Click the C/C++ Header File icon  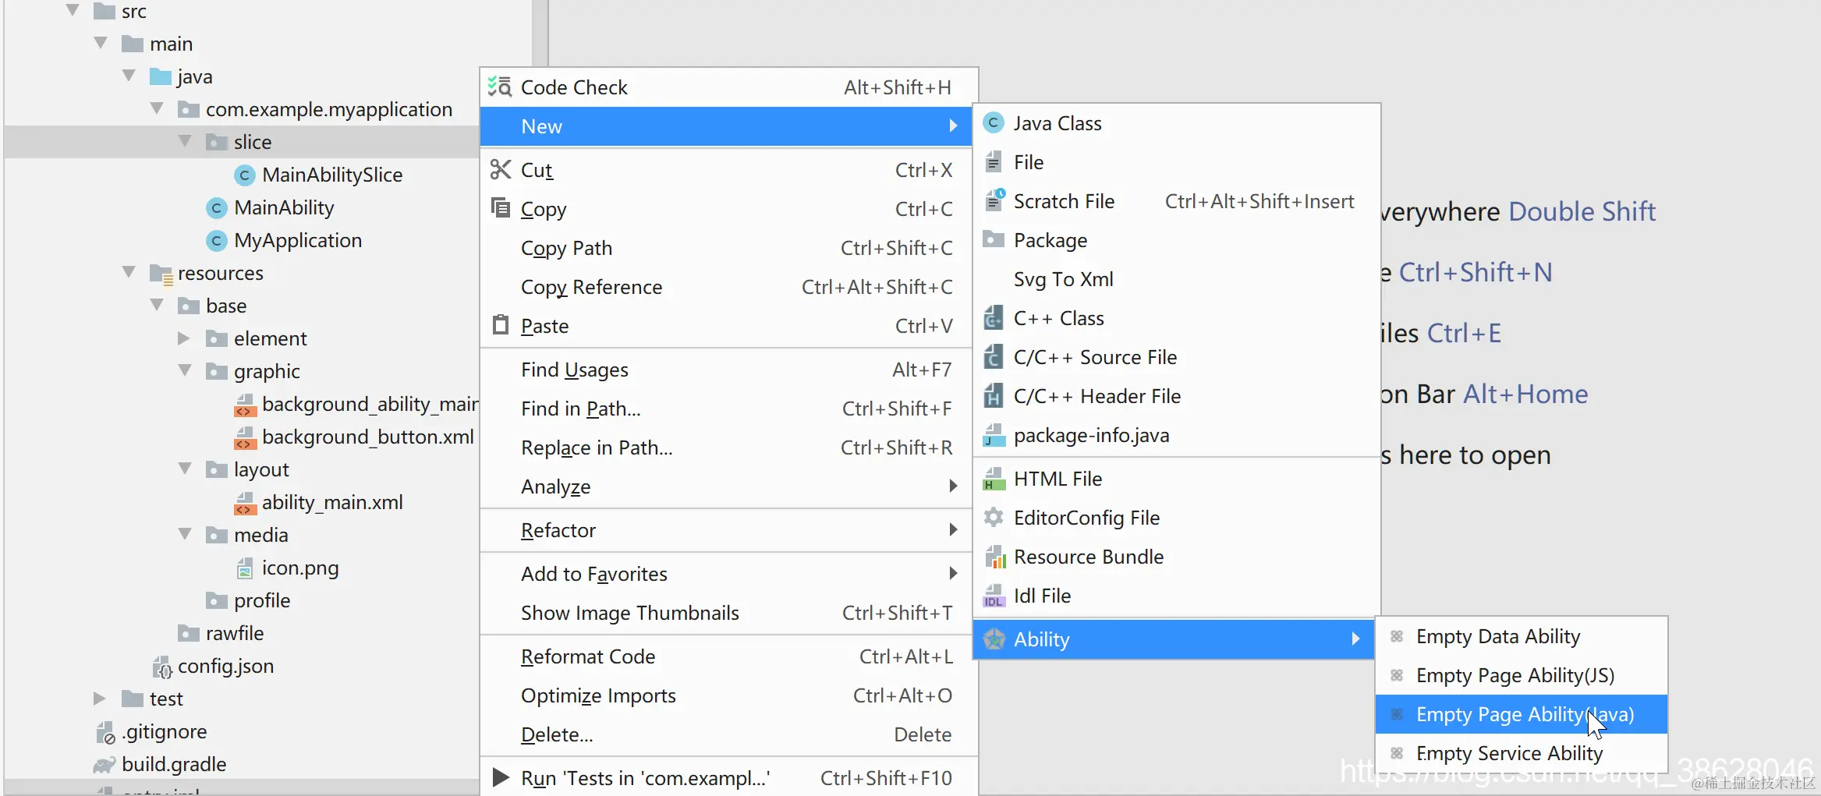point(993,395)
